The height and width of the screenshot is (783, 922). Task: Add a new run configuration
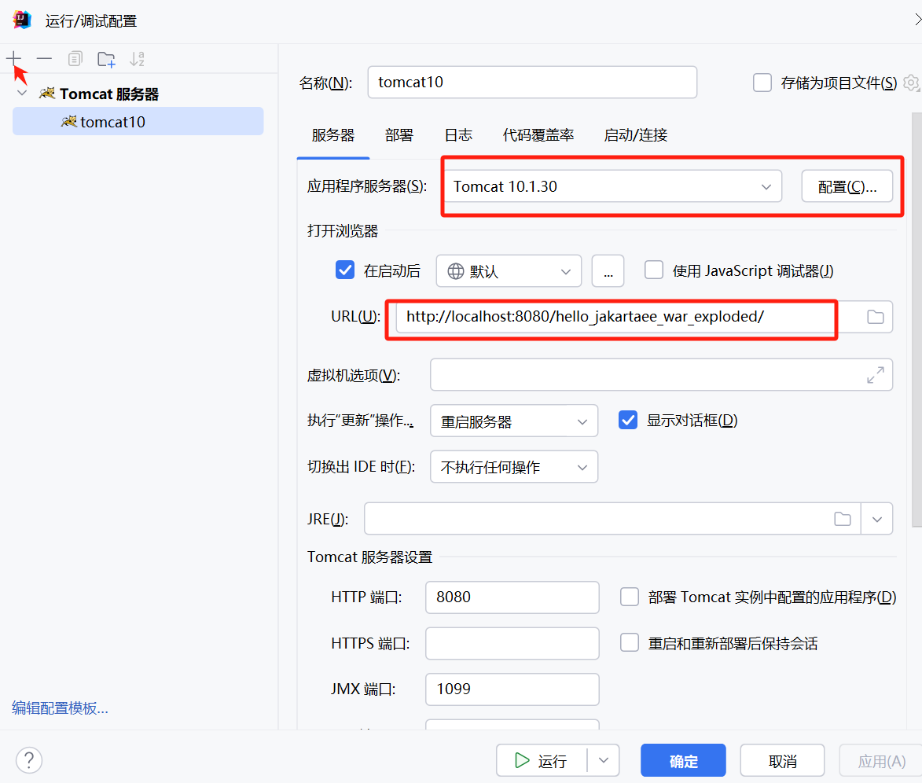(x=13, y=58)
